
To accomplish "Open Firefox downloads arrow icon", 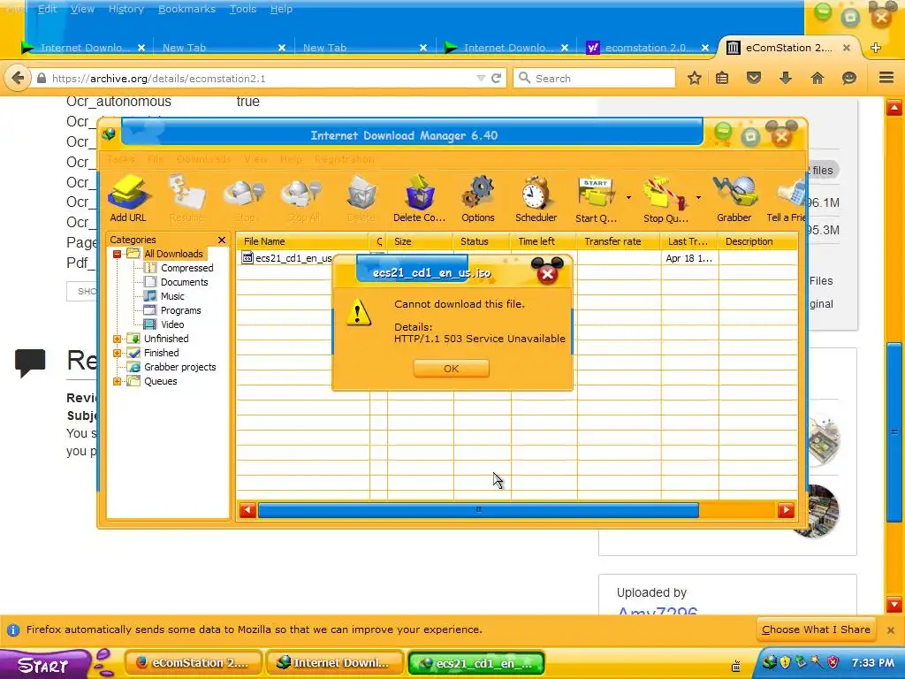I will pyautogui.click(x=786, y=78).
